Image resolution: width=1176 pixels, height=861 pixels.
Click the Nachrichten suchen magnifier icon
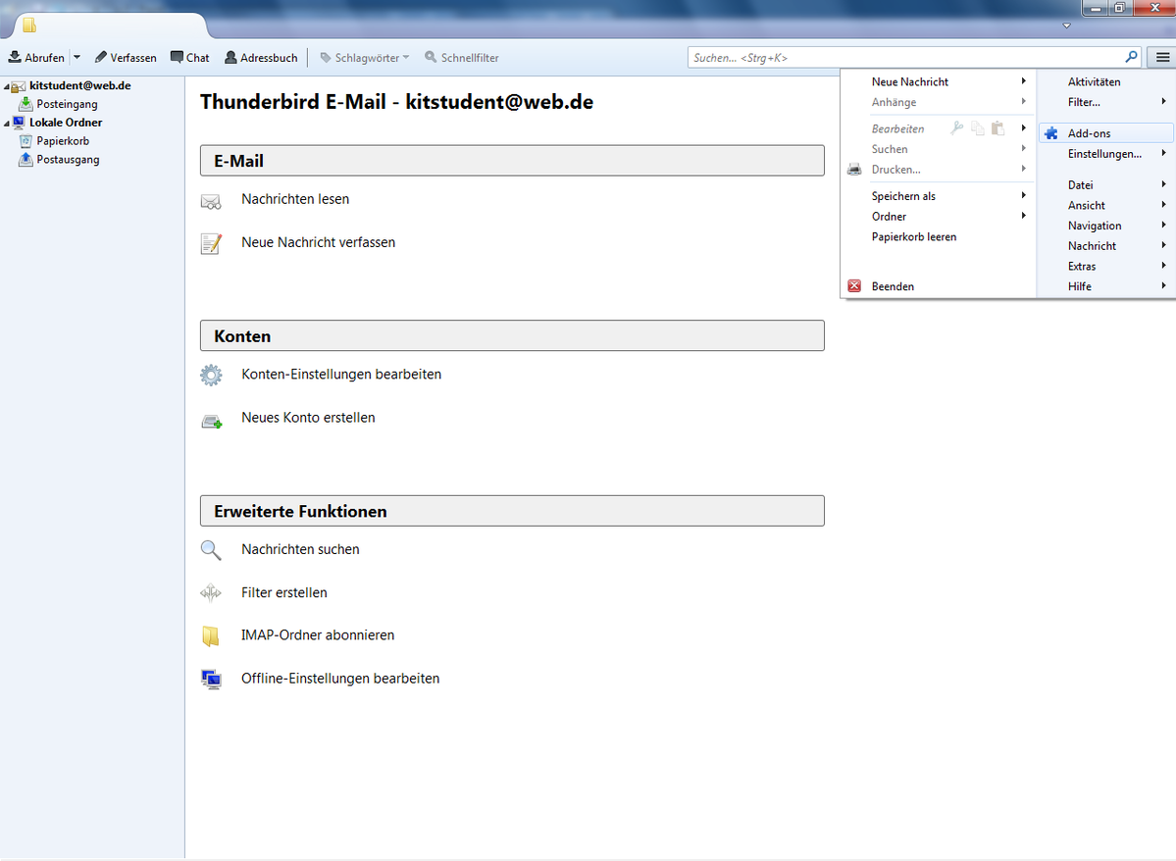[x=211, y=550]
